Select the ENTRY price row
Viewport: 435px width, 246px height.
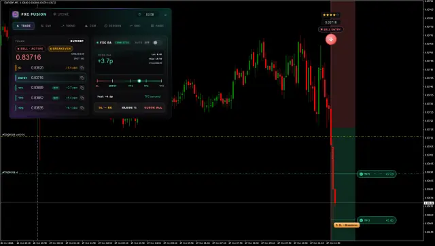50,77
